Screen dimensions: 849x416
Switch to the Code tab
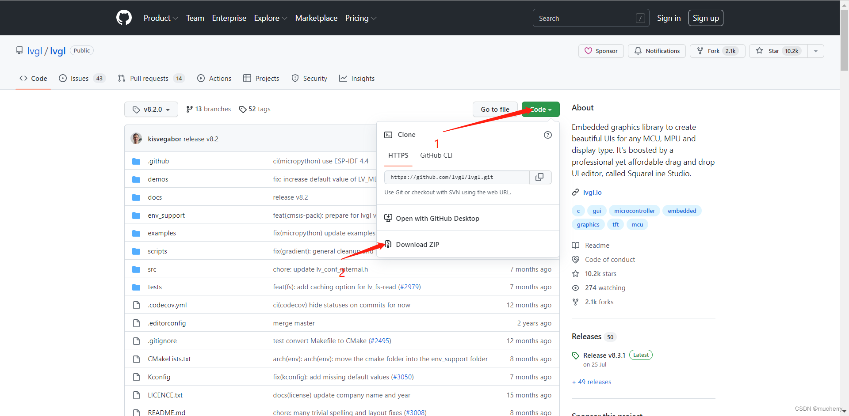coord(33,78)
